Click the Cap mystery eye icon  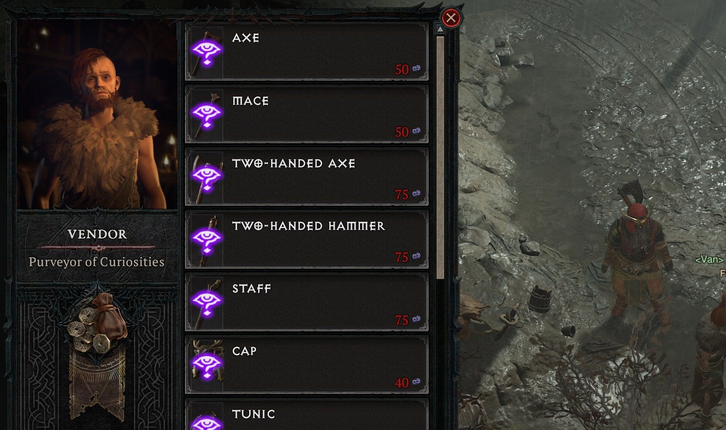tap(206, 365)
